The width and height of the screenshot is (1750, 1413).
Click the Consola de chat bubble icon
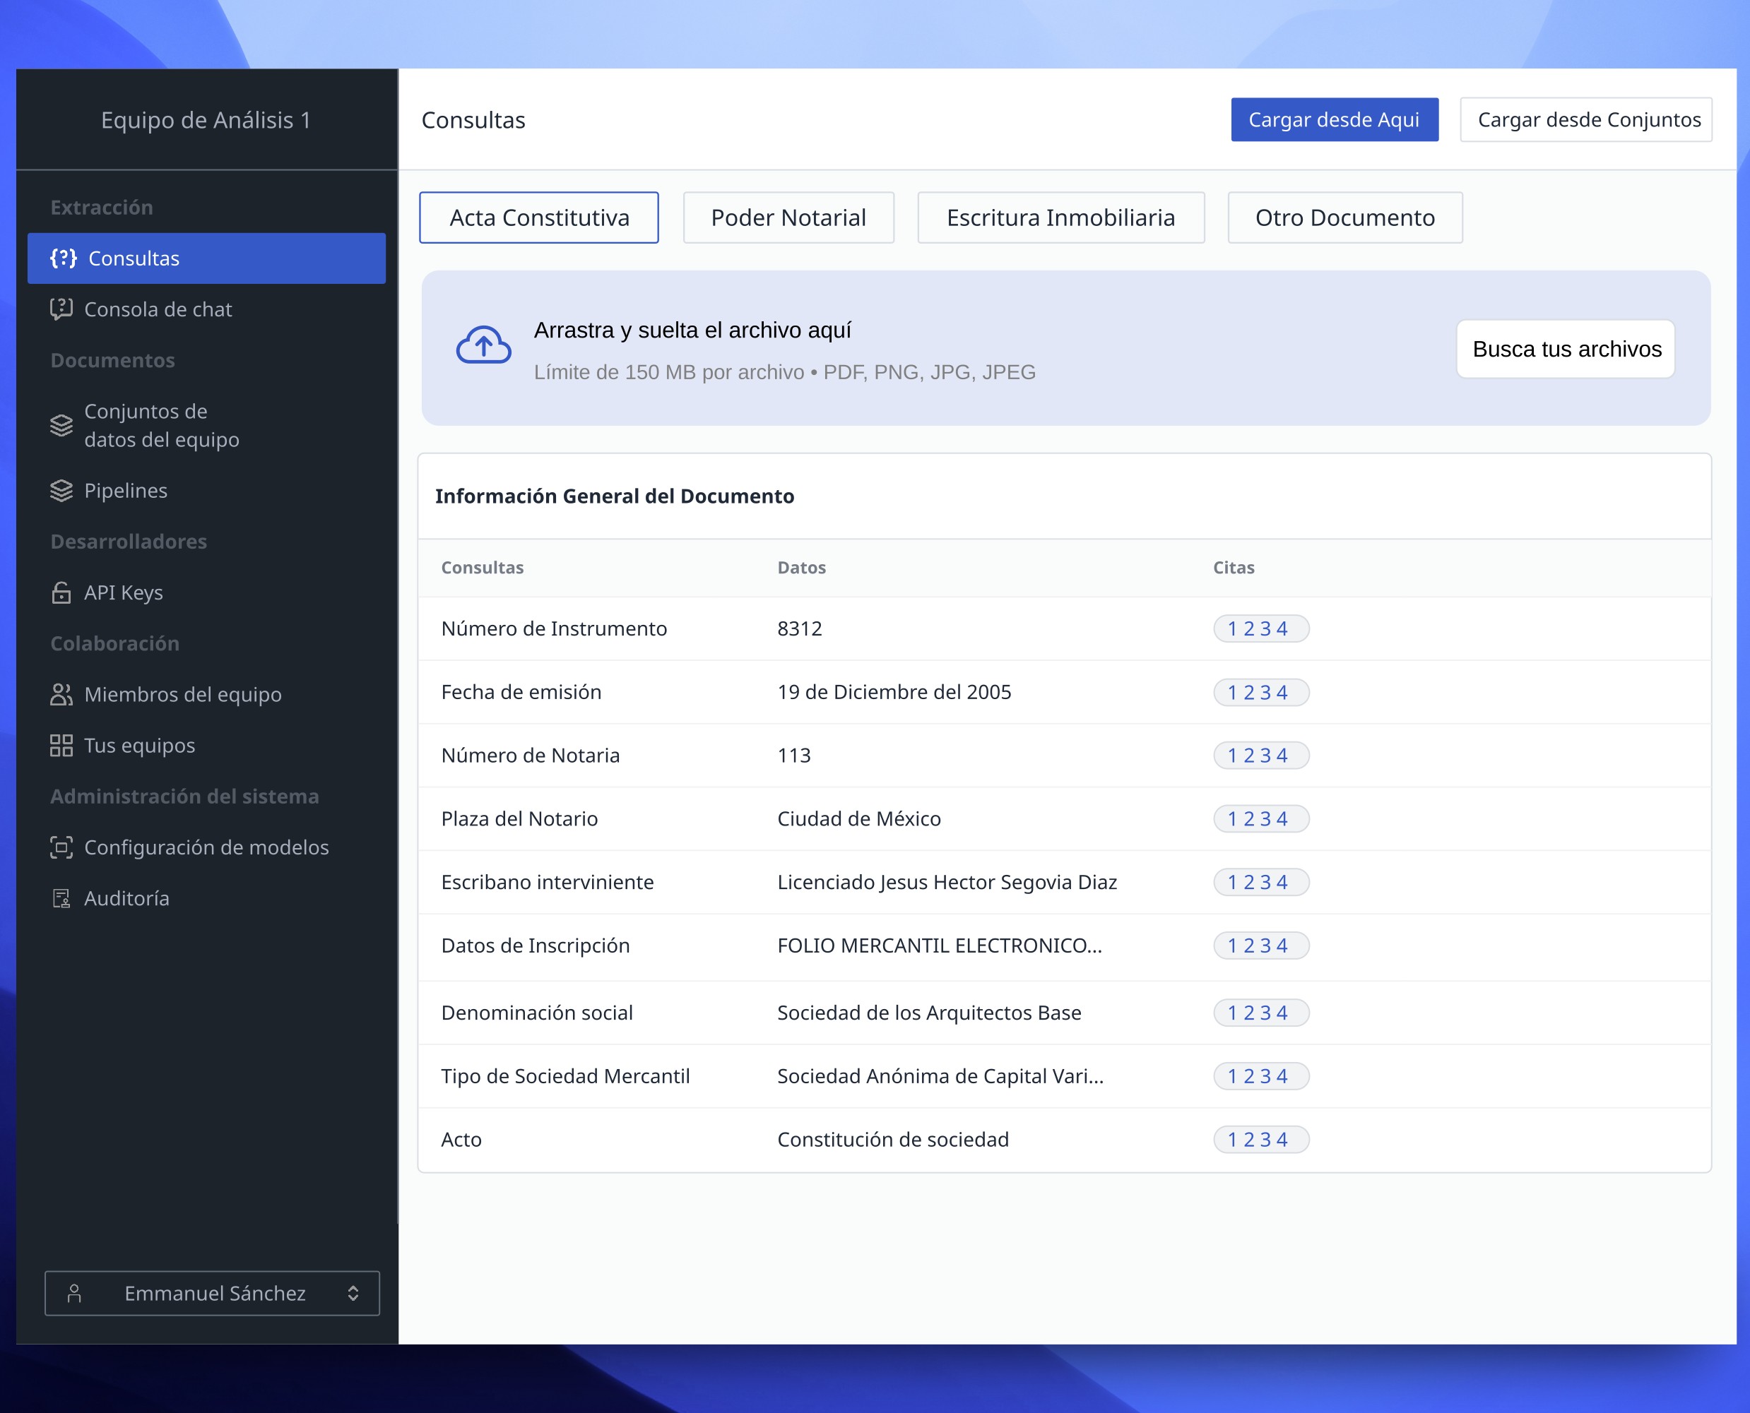pyautogui.click(x=61, y=309)
